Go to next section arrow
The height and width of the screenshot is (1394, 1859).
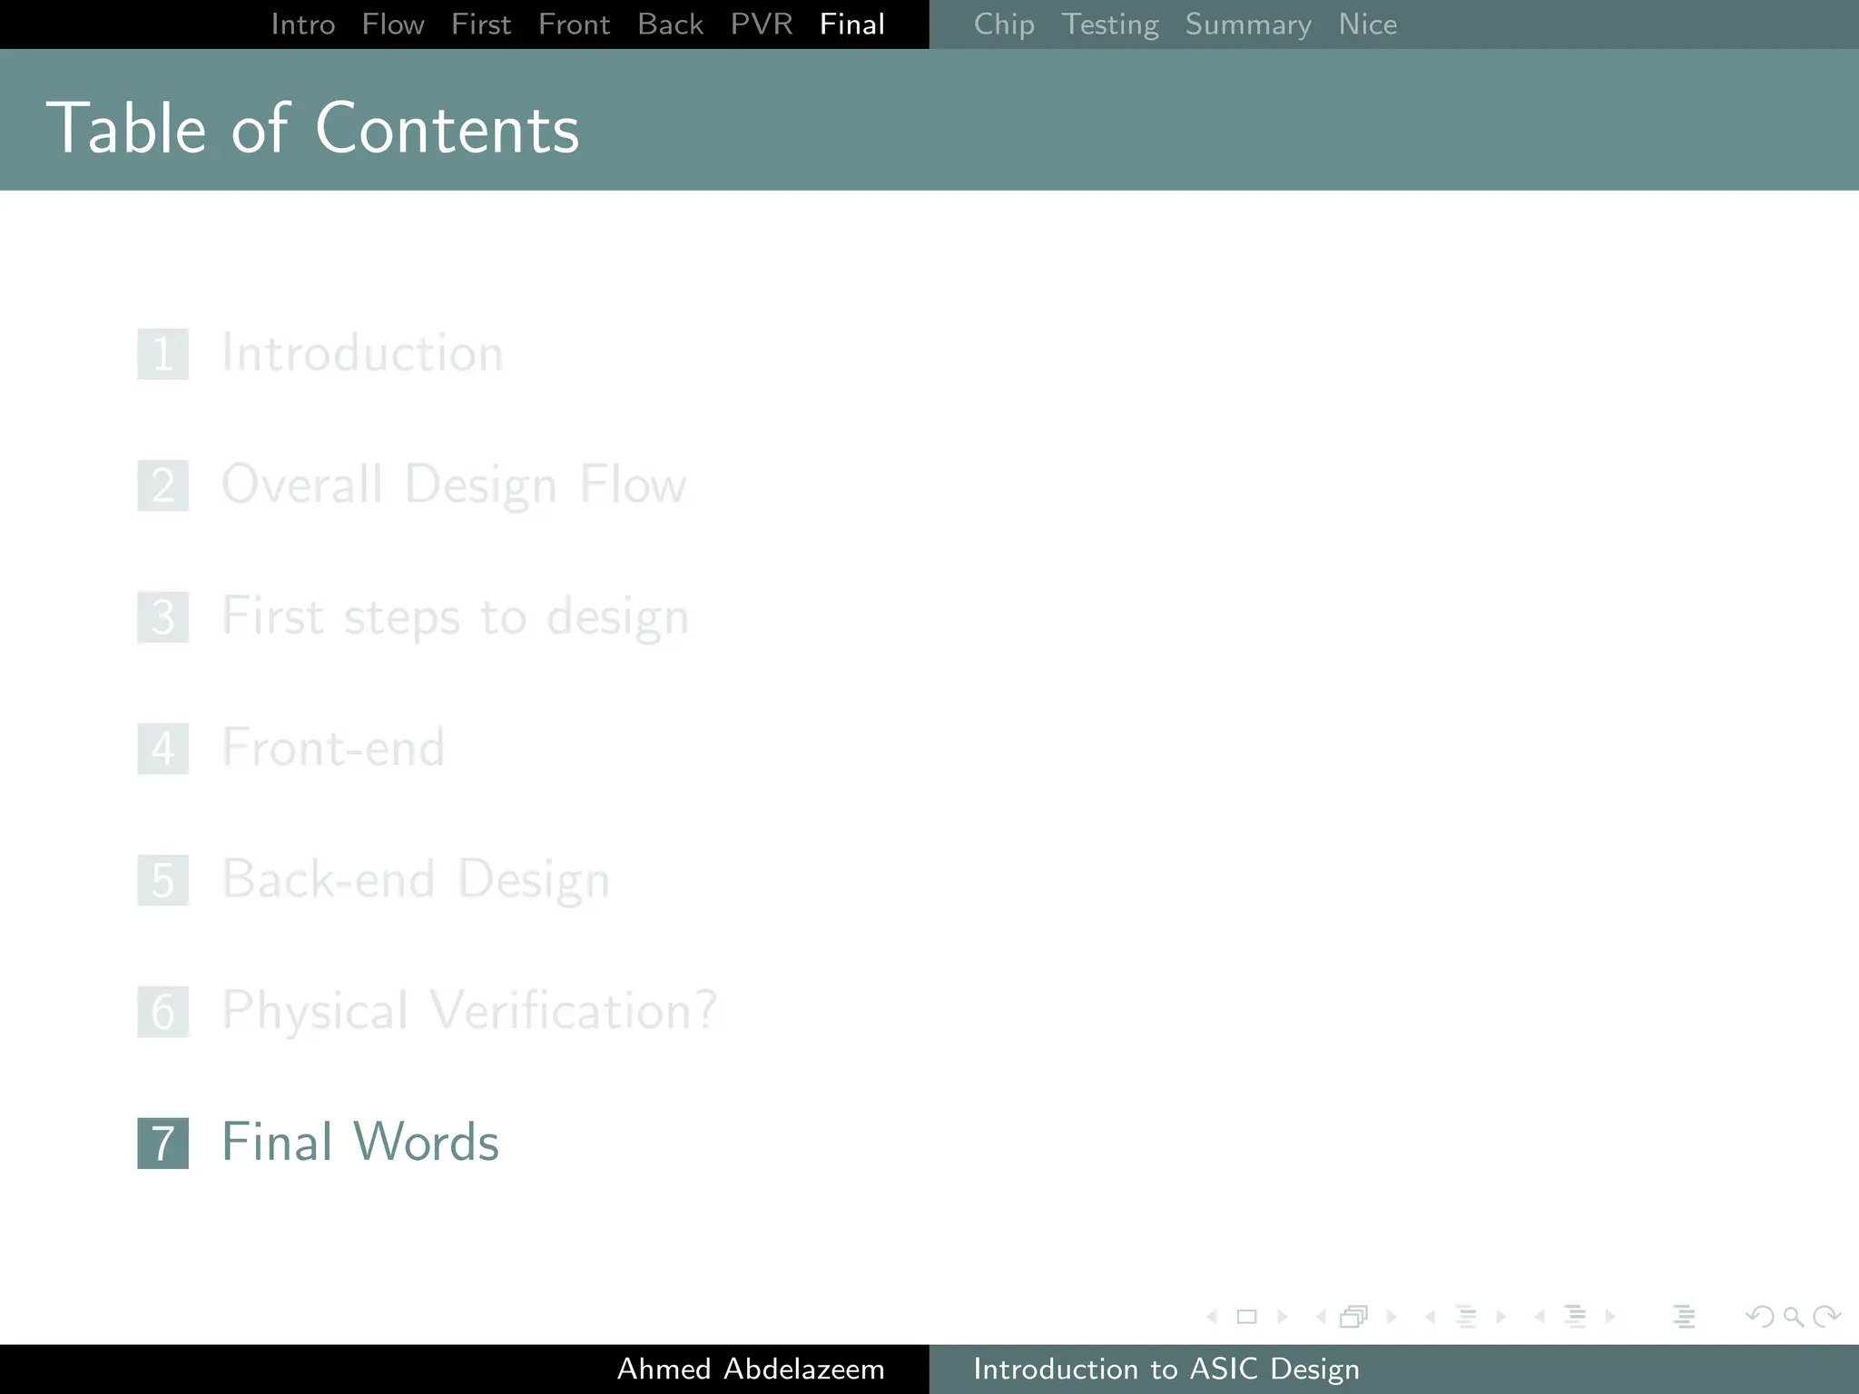1610,1317
